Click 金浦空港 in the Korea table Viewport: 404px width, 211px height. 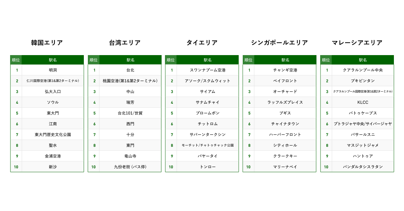tap(53, 156)
